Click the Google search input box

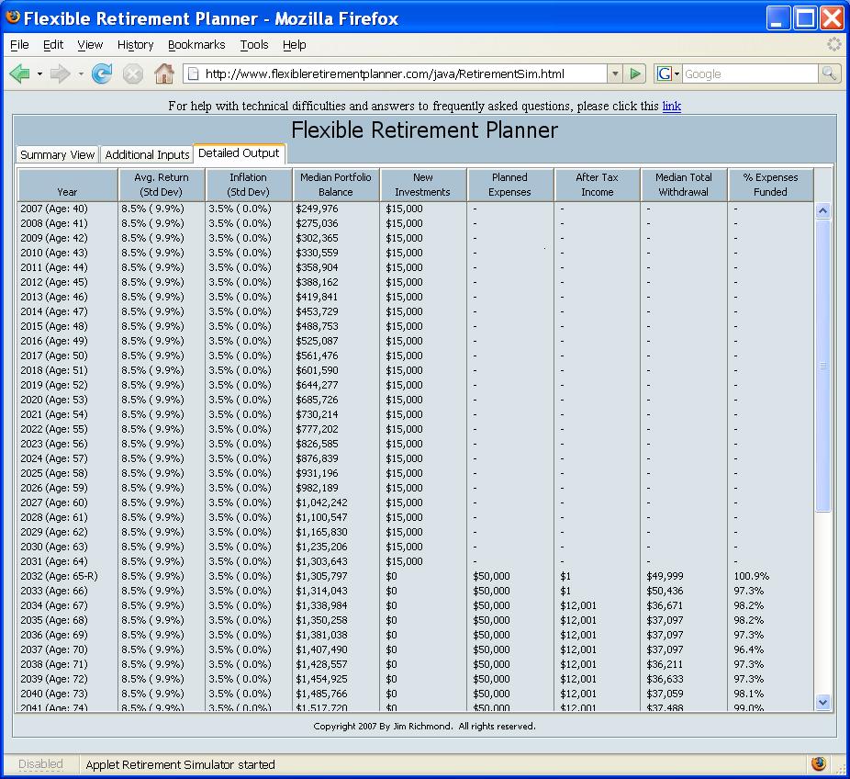(x=750, y=73)
